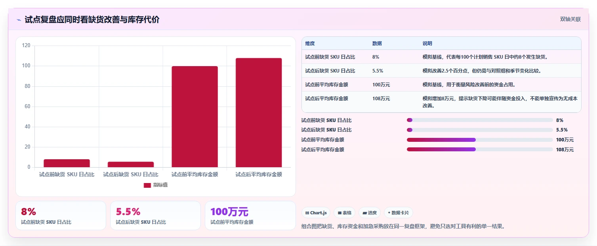The image size is (597, 246).
Task: Click the Chart.js tag chip
Action: click(x=316, y=213)
